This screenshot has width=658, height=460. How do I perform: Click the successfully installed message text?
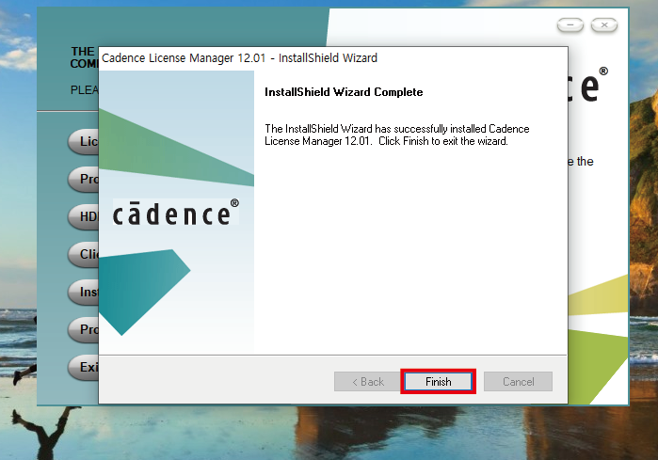(x=397, y=135)
